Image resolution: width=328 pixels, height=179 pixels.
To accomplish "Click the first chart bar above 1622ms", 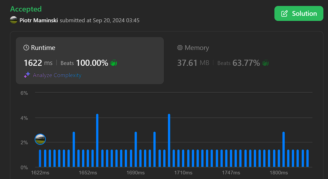I will [40, 158].
